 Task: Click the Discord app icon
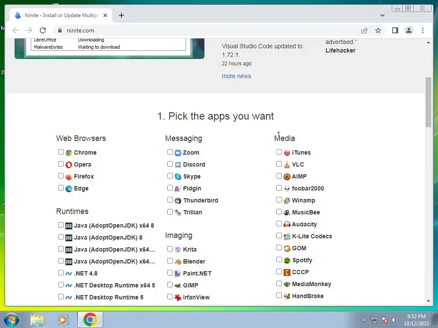click(178, 165)
